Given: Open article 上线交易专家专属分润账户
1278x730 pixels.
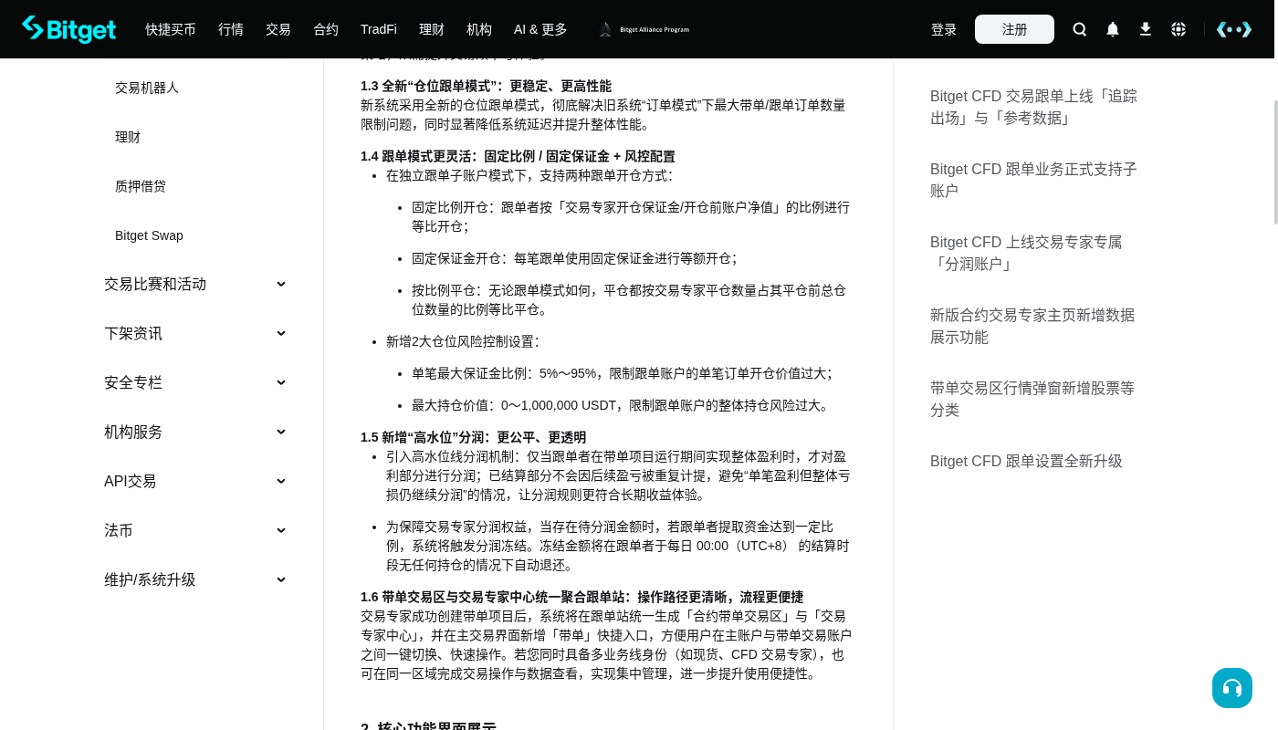Looking at the screenshot, I should coord(1026,253).
